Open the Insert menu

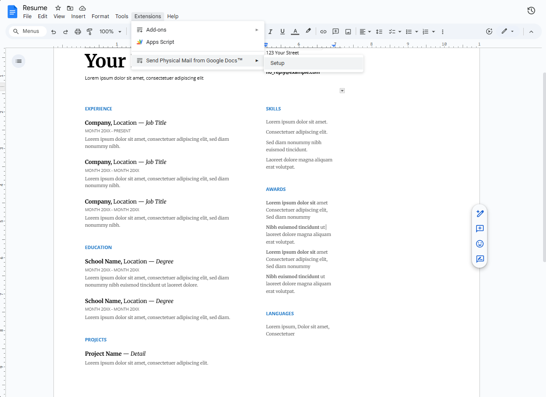78,16
